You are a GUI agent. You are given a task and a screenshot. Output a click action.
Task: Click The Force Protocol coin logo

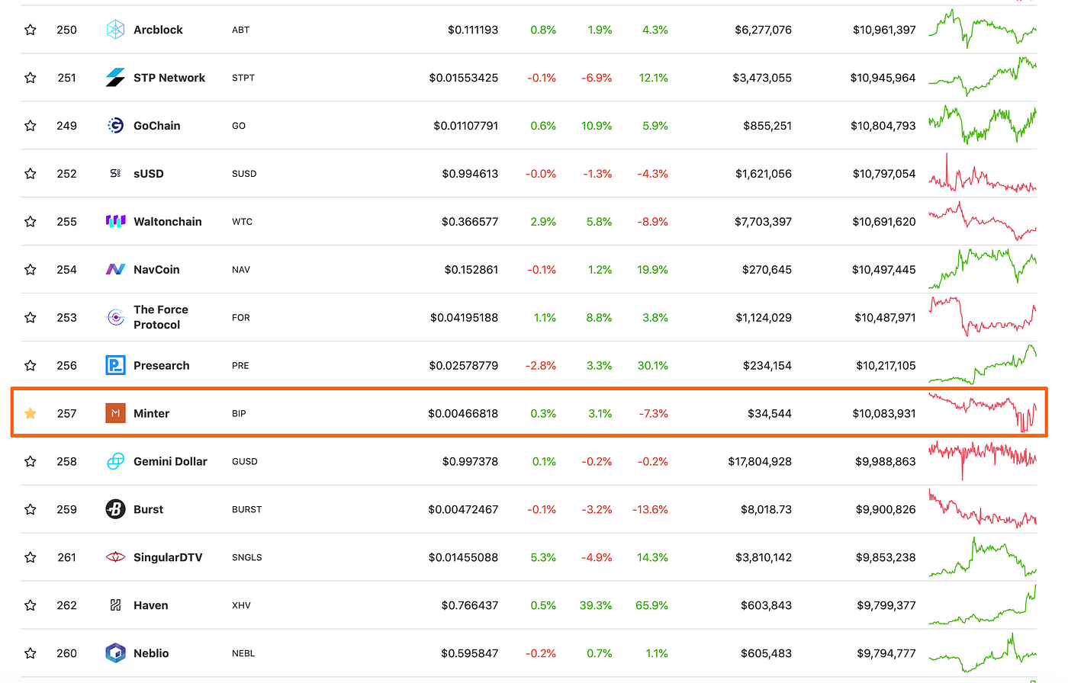click(115, 318)
